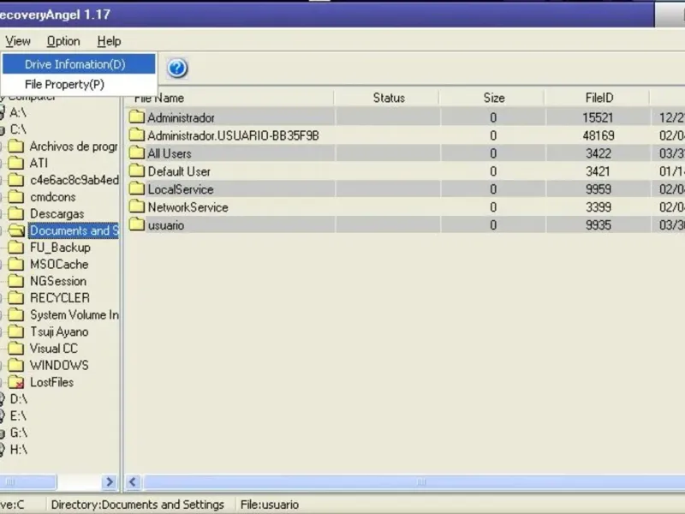Click status bar File:usuario entry
This screenshot has width=685, height=514.
pos(269,505)
